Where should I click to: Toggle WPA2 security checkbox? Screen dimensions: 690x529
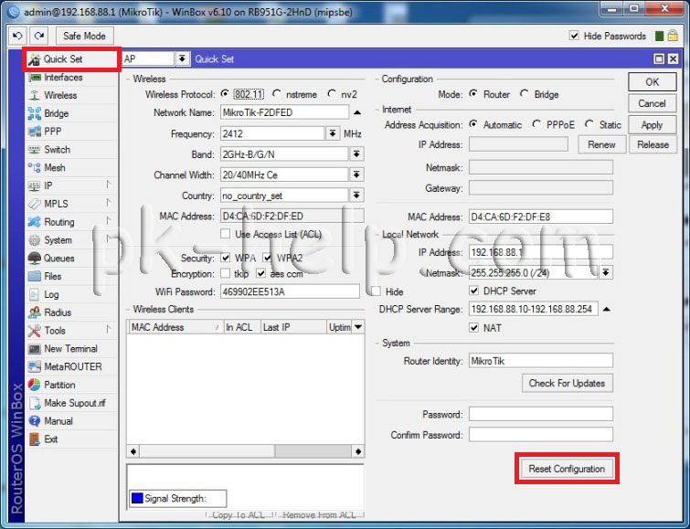267,257
